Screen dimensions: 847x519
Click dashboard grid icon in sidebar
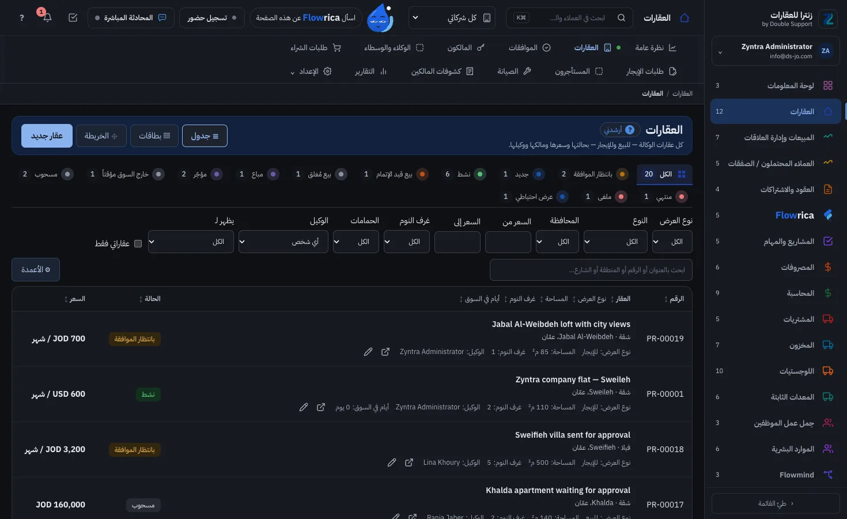[828, 85]
